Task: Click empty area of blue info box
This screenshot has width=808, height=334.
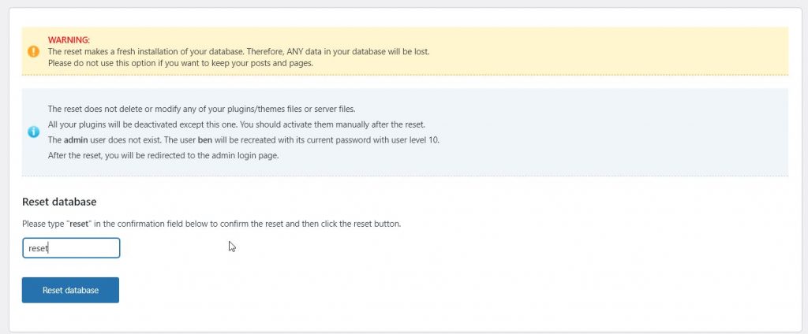Action: pos(615,132)
